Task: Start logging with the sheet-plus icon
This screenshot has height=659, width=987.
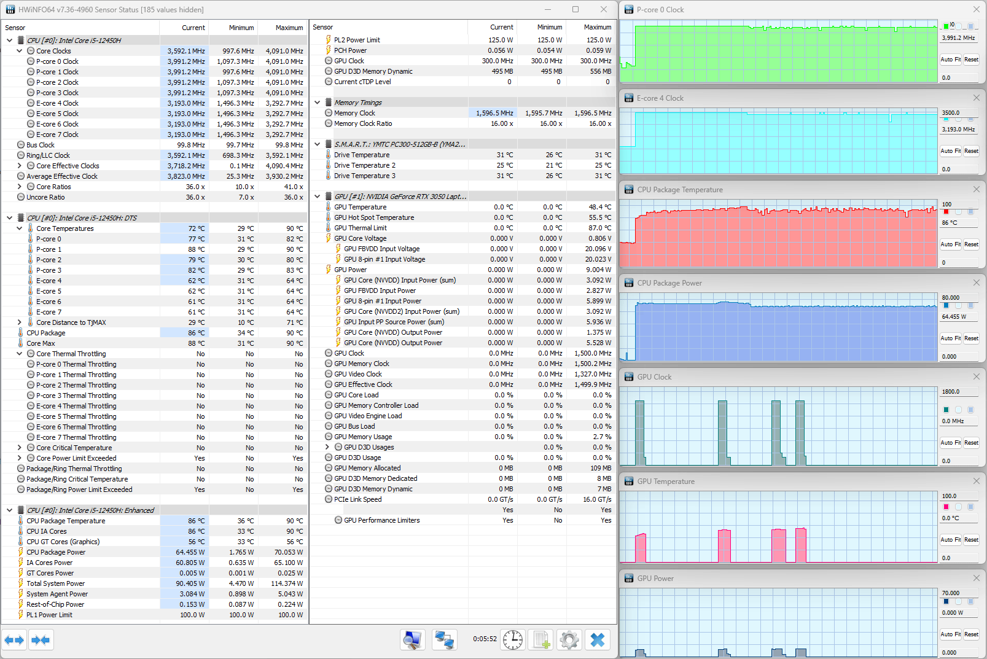Action: pos(541,640)
